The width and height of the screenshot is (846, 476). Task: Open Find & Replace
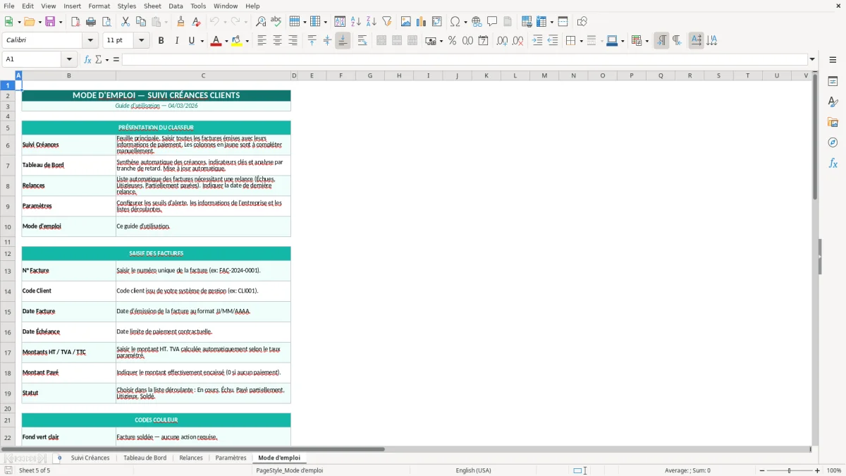pos(261,22)
